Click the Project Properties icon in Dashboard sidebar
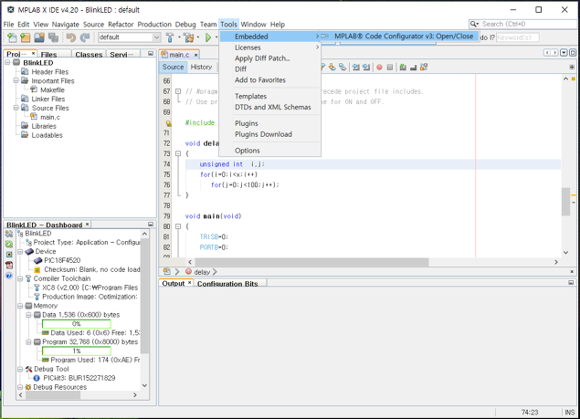Image resolution: width=580 pixels, height=419 pixels. [9, 234]
